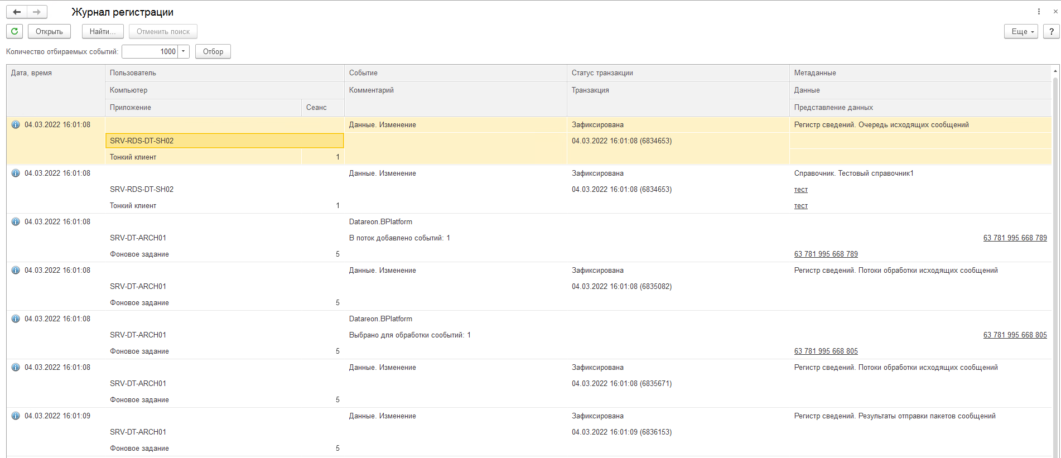1061x458 pixels.
Task: Expand the event count dropdown arrow
Action: click(184, 51)
